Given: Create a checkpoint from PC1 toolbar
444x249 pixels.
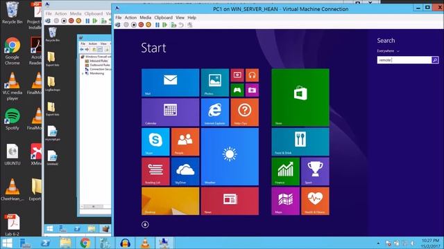Looking at the screenshot, I should (173, 25).
